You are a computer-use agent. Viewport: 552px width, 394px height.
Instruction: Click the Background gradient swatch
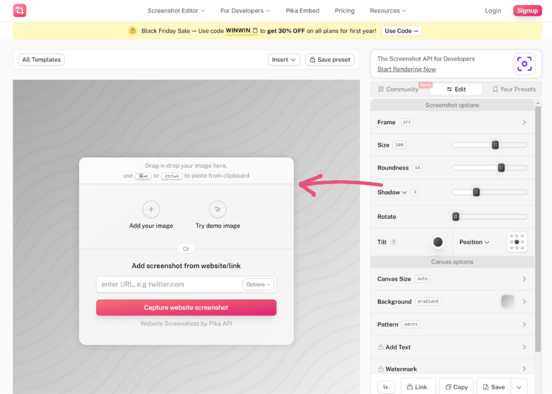[x=507, y=301]
